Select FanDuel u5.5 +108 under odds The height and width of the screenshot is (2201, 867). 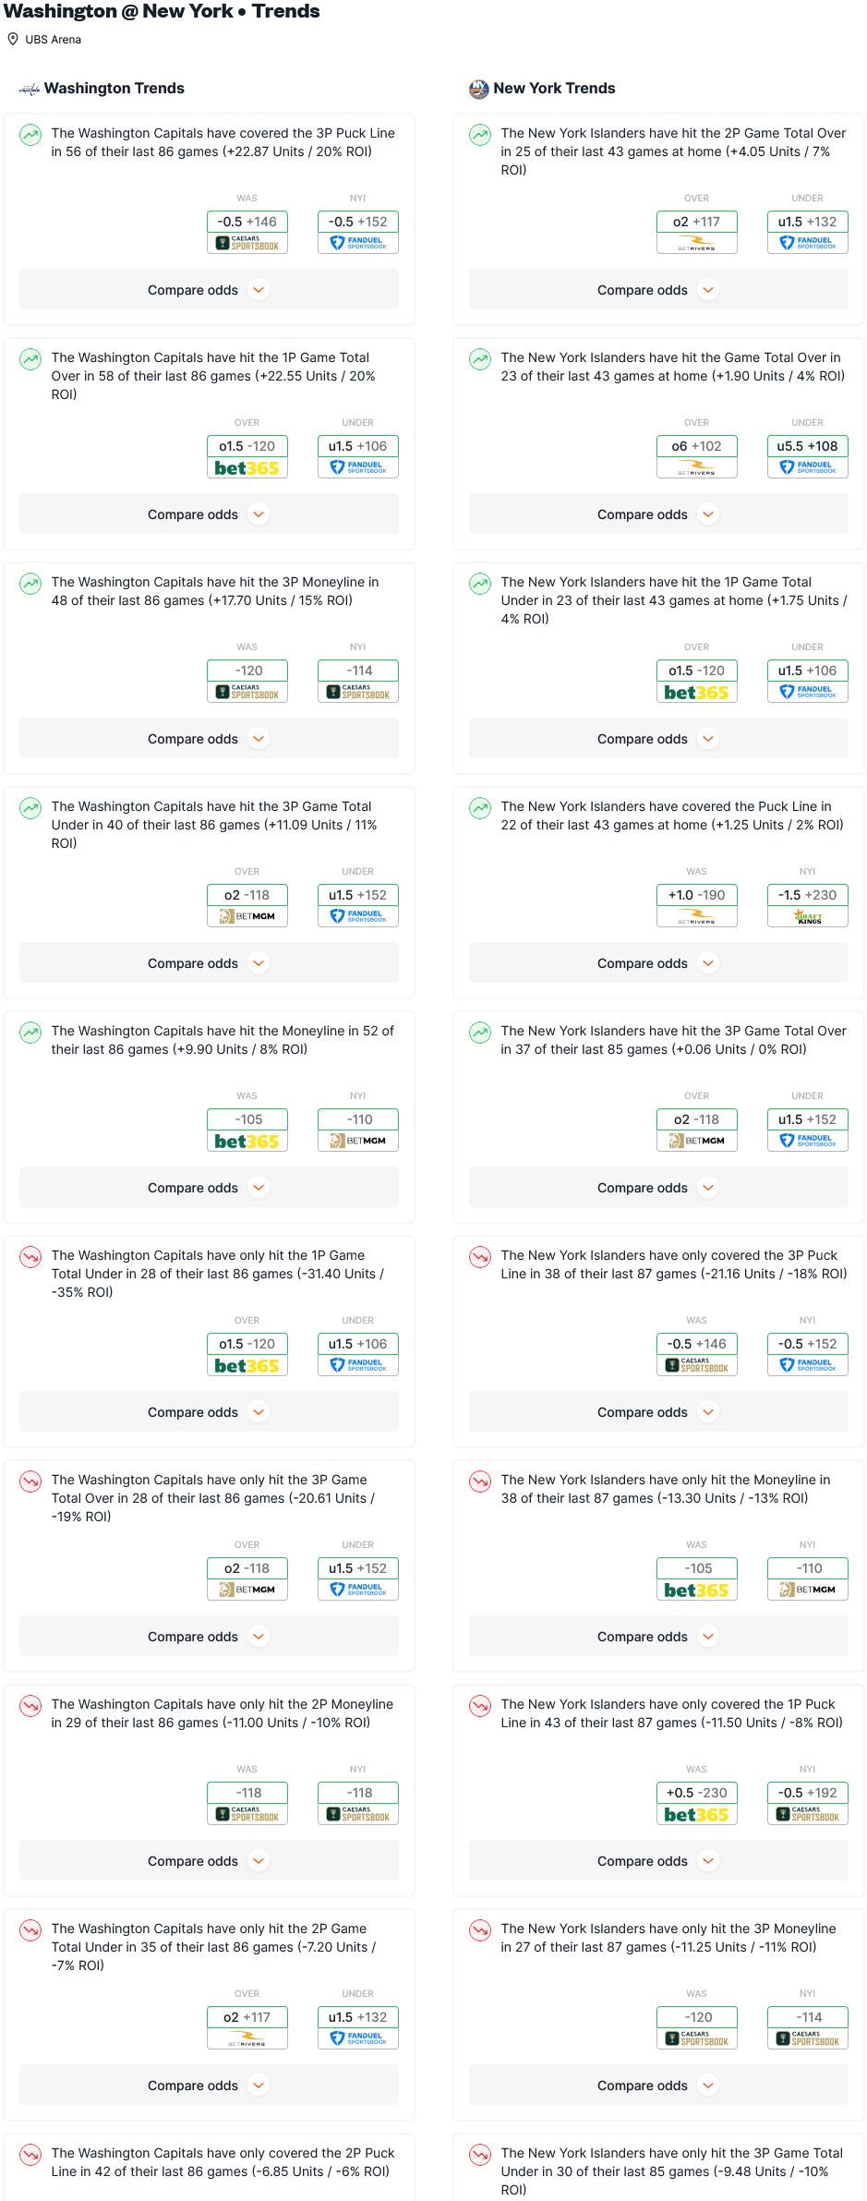point(808,455)
